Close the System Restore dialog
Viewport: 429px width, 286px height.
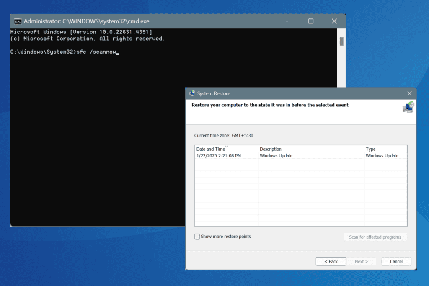409,93
